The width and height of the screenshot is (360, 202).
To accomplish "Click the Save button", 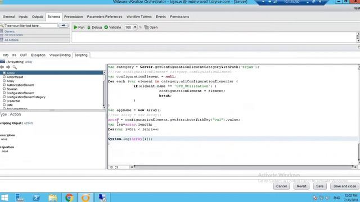I will (319, 186).
